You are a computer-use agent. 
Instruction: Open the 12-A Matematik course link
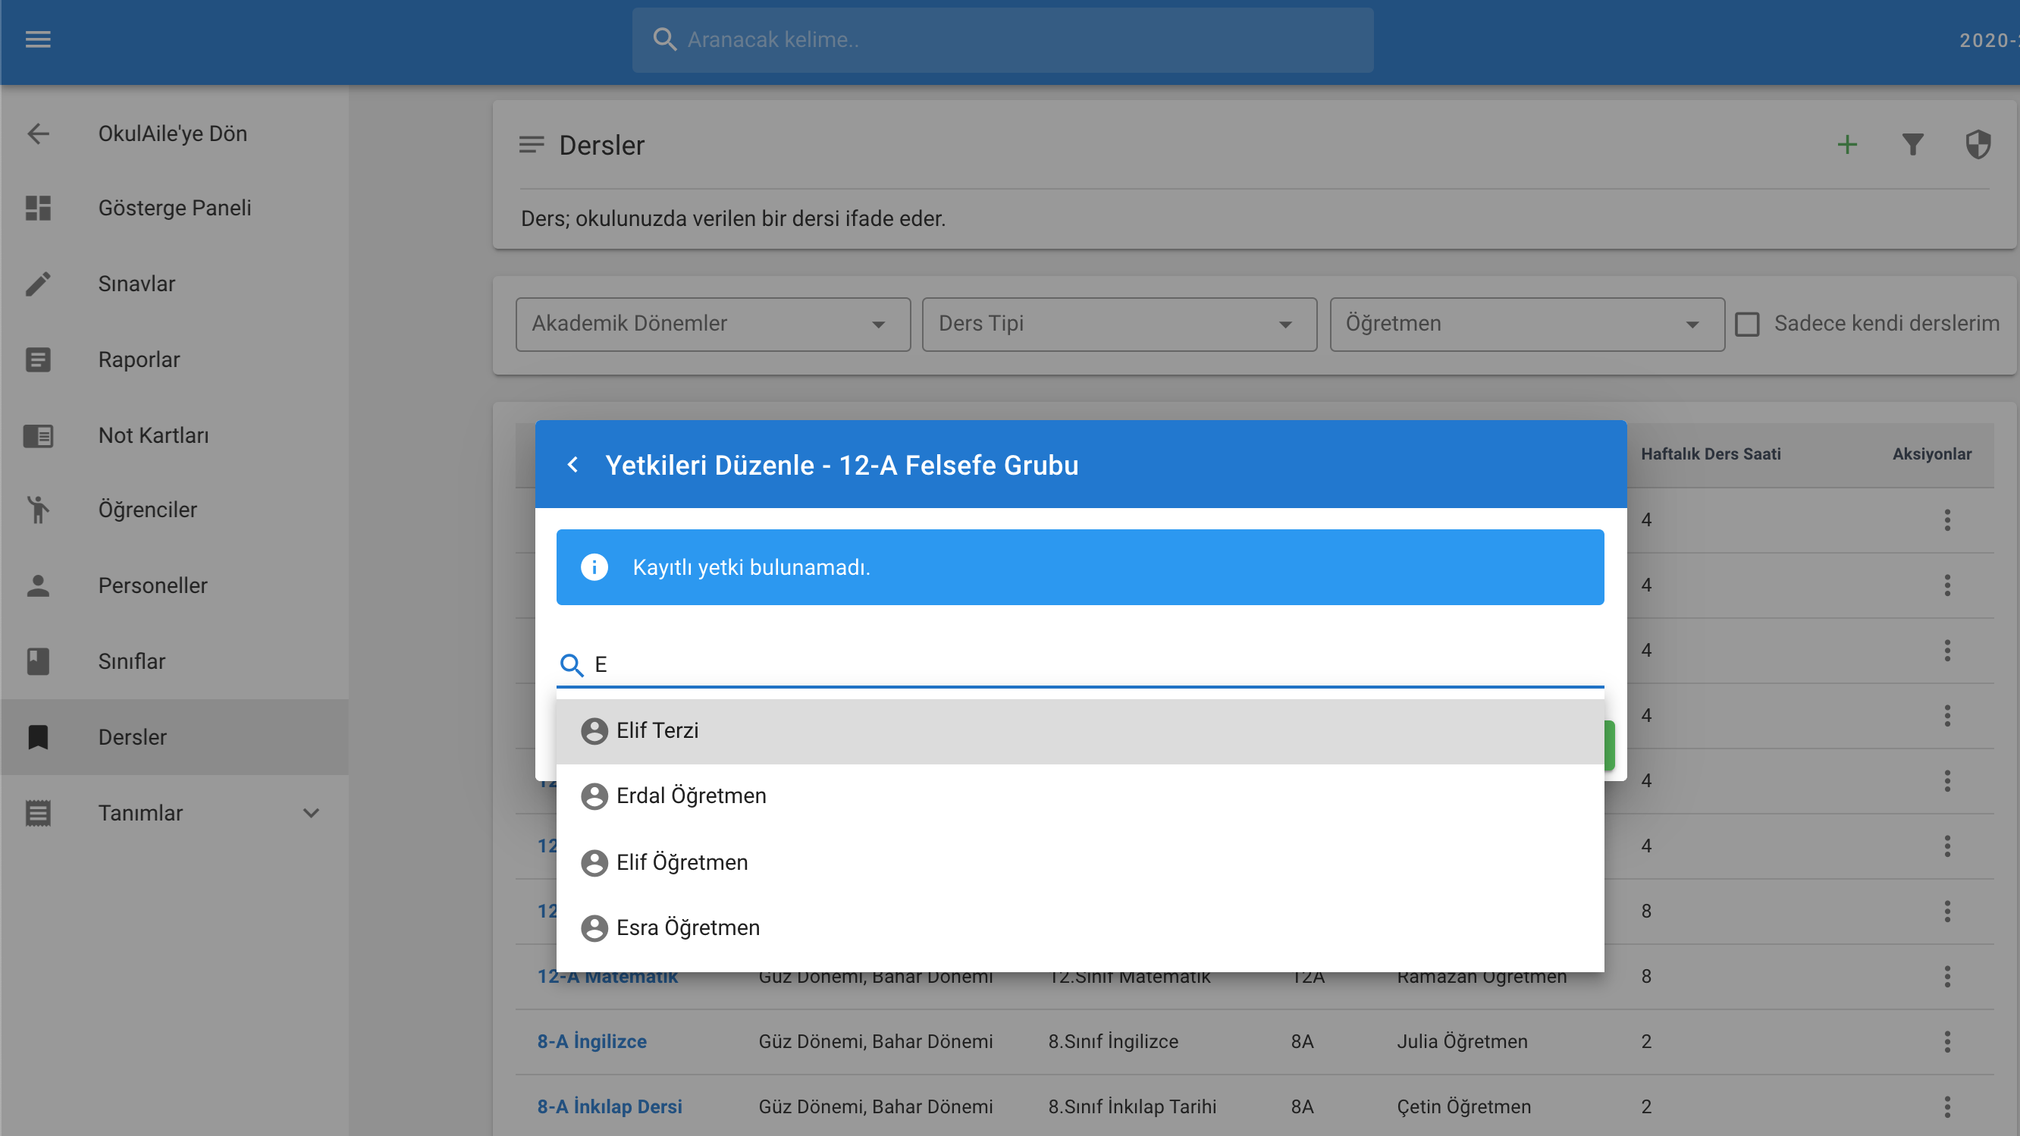(x=607, y=978)
